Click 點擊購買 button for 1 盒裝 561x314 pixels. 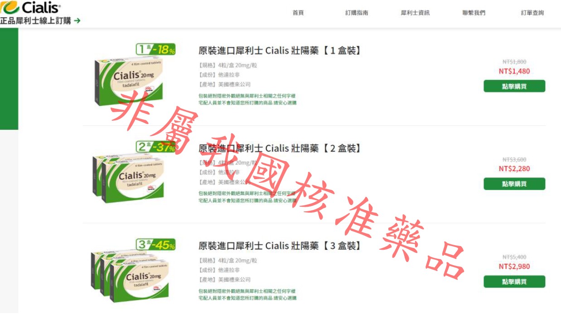(514, 86)
